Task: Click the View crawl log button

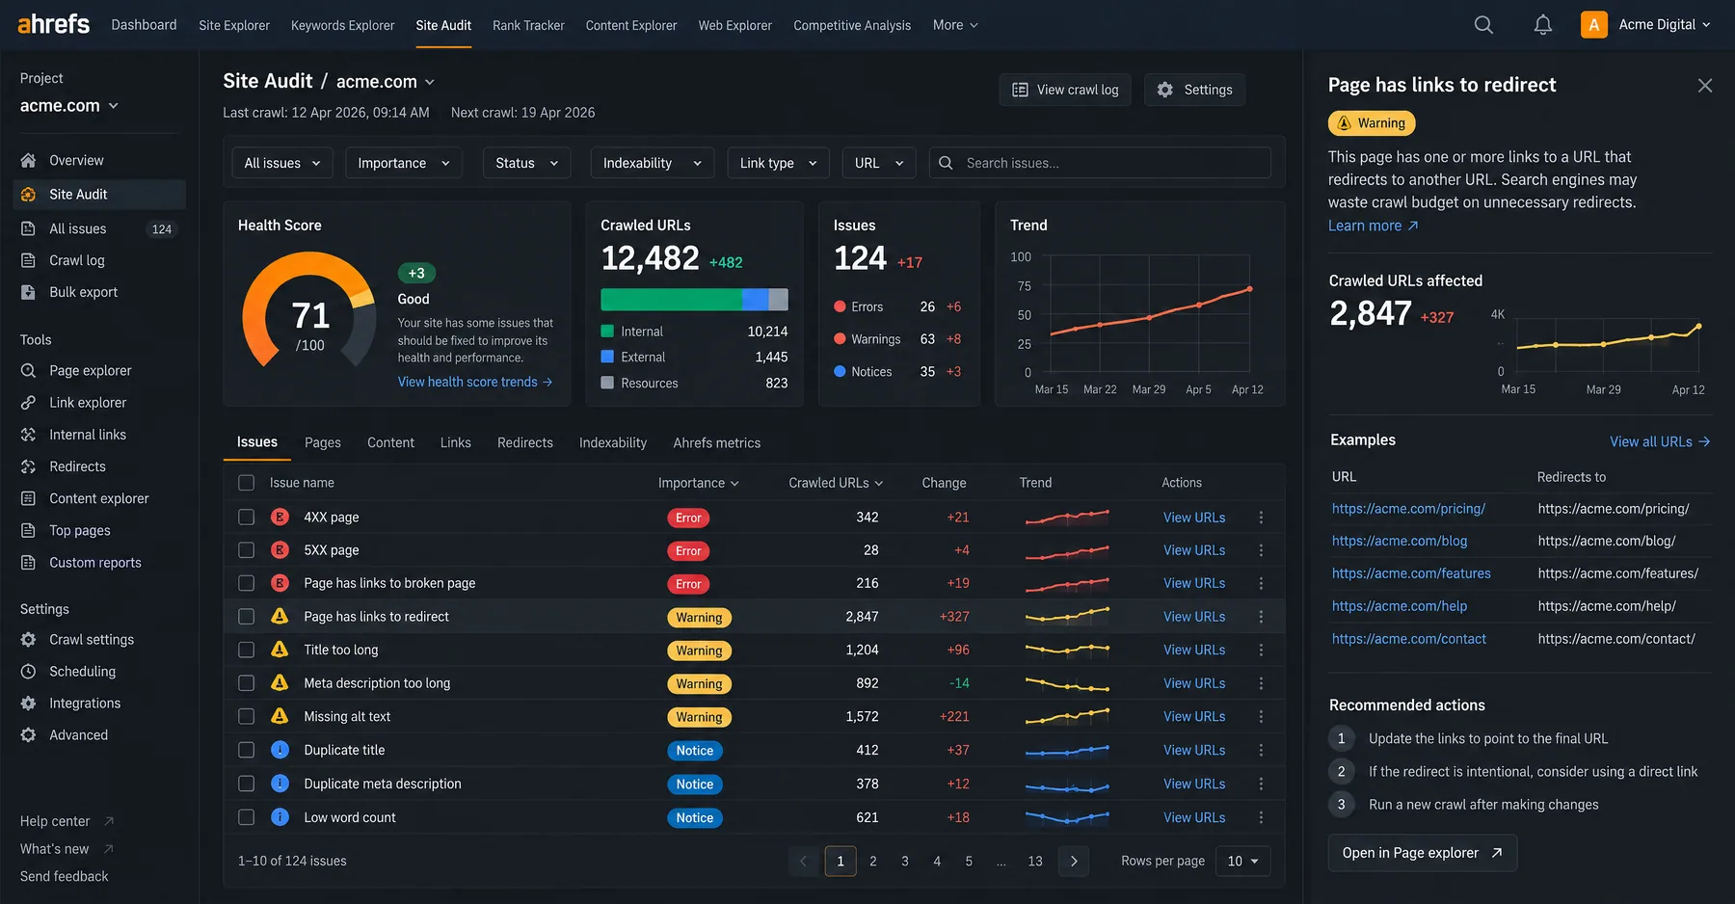Action: coord(1065,90)
